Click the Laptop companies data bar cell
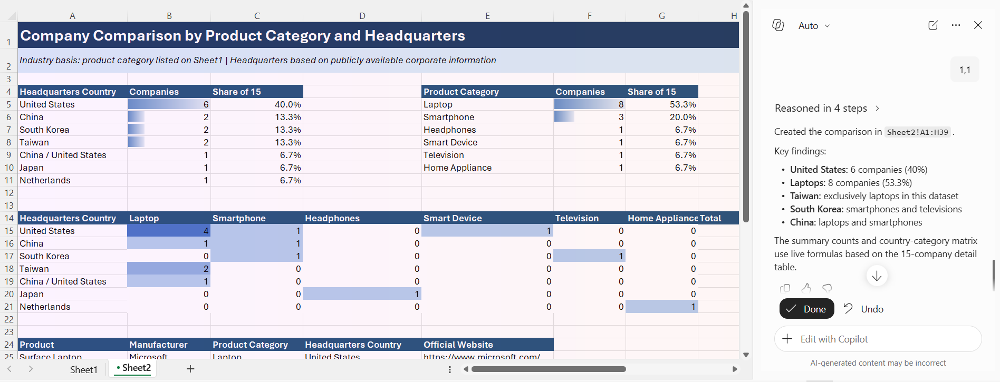The image size is (1000, 382). tap(589, 104)
